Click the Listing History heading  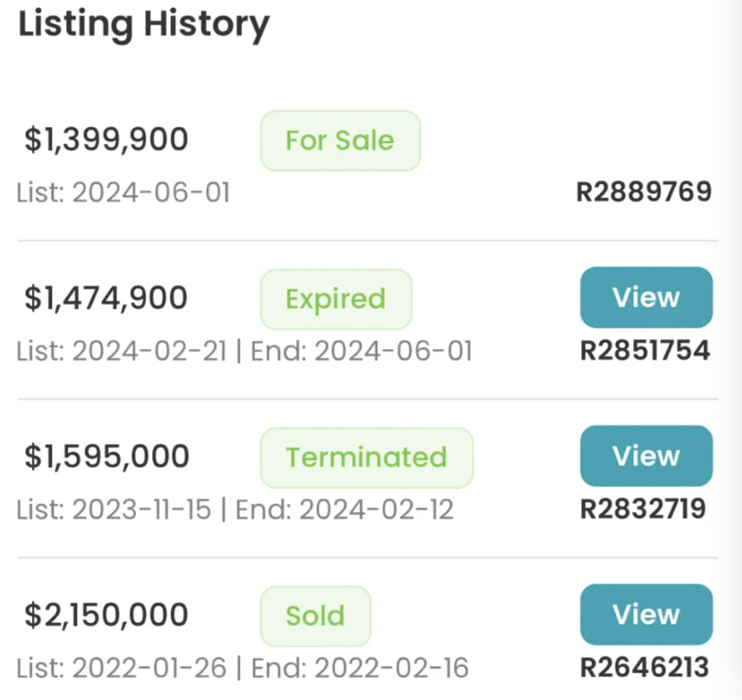click(144, 25)
